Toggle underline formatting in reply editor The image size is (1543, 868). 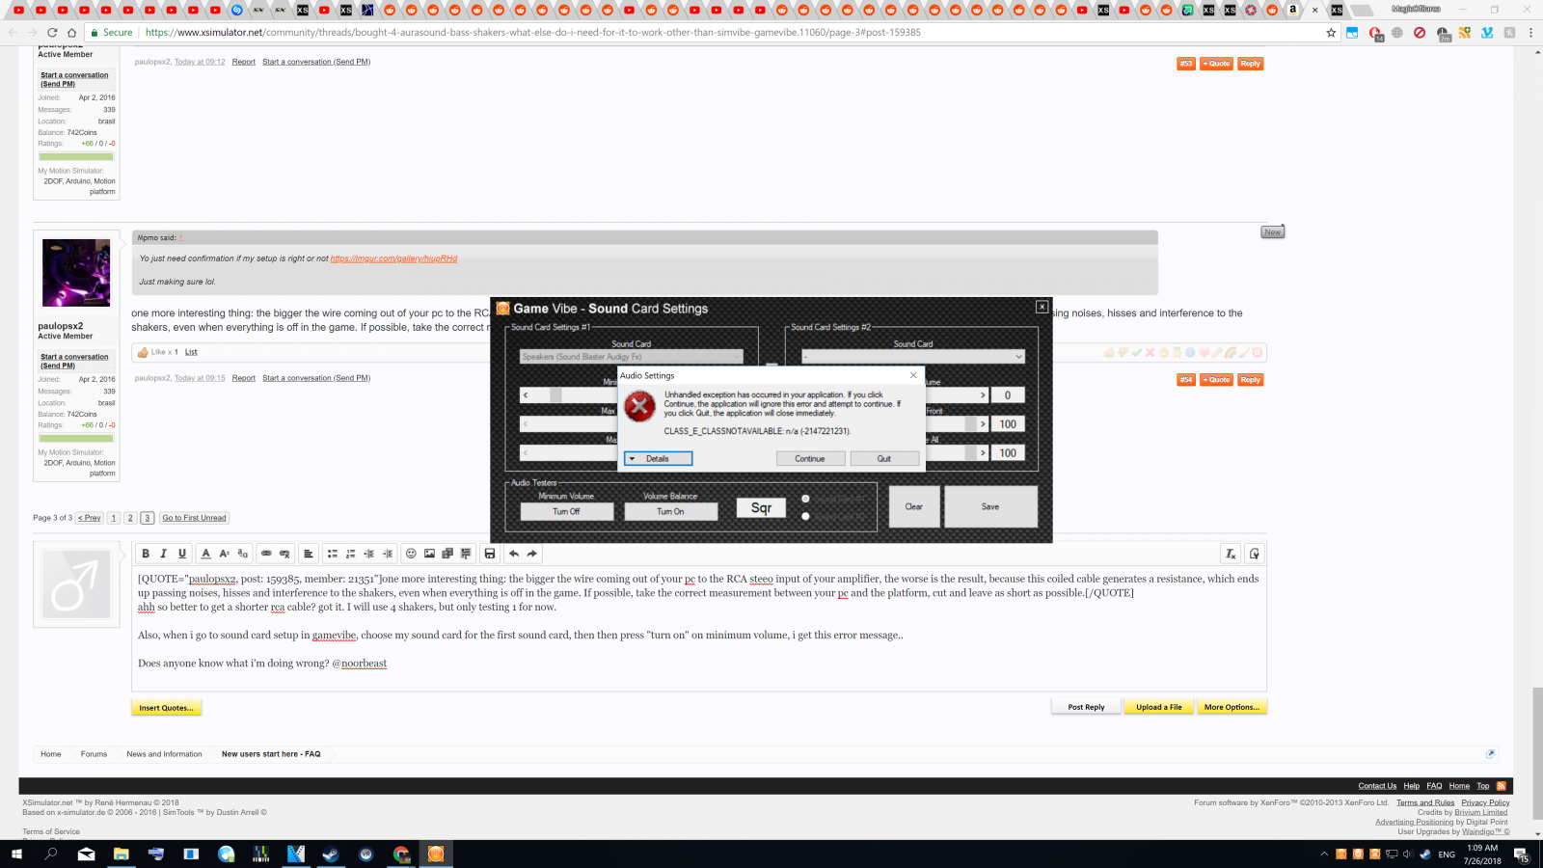tap(182, 554)
